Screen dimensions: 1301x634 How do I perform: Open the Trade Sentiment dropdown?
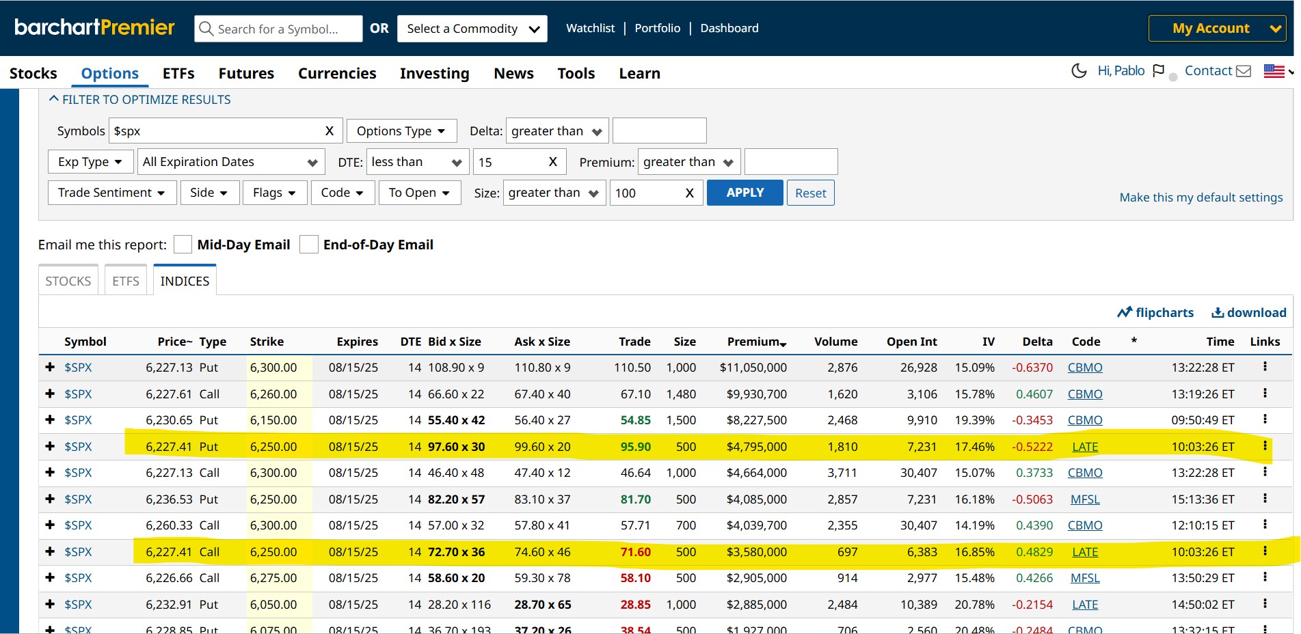click(x=112, y=193)
